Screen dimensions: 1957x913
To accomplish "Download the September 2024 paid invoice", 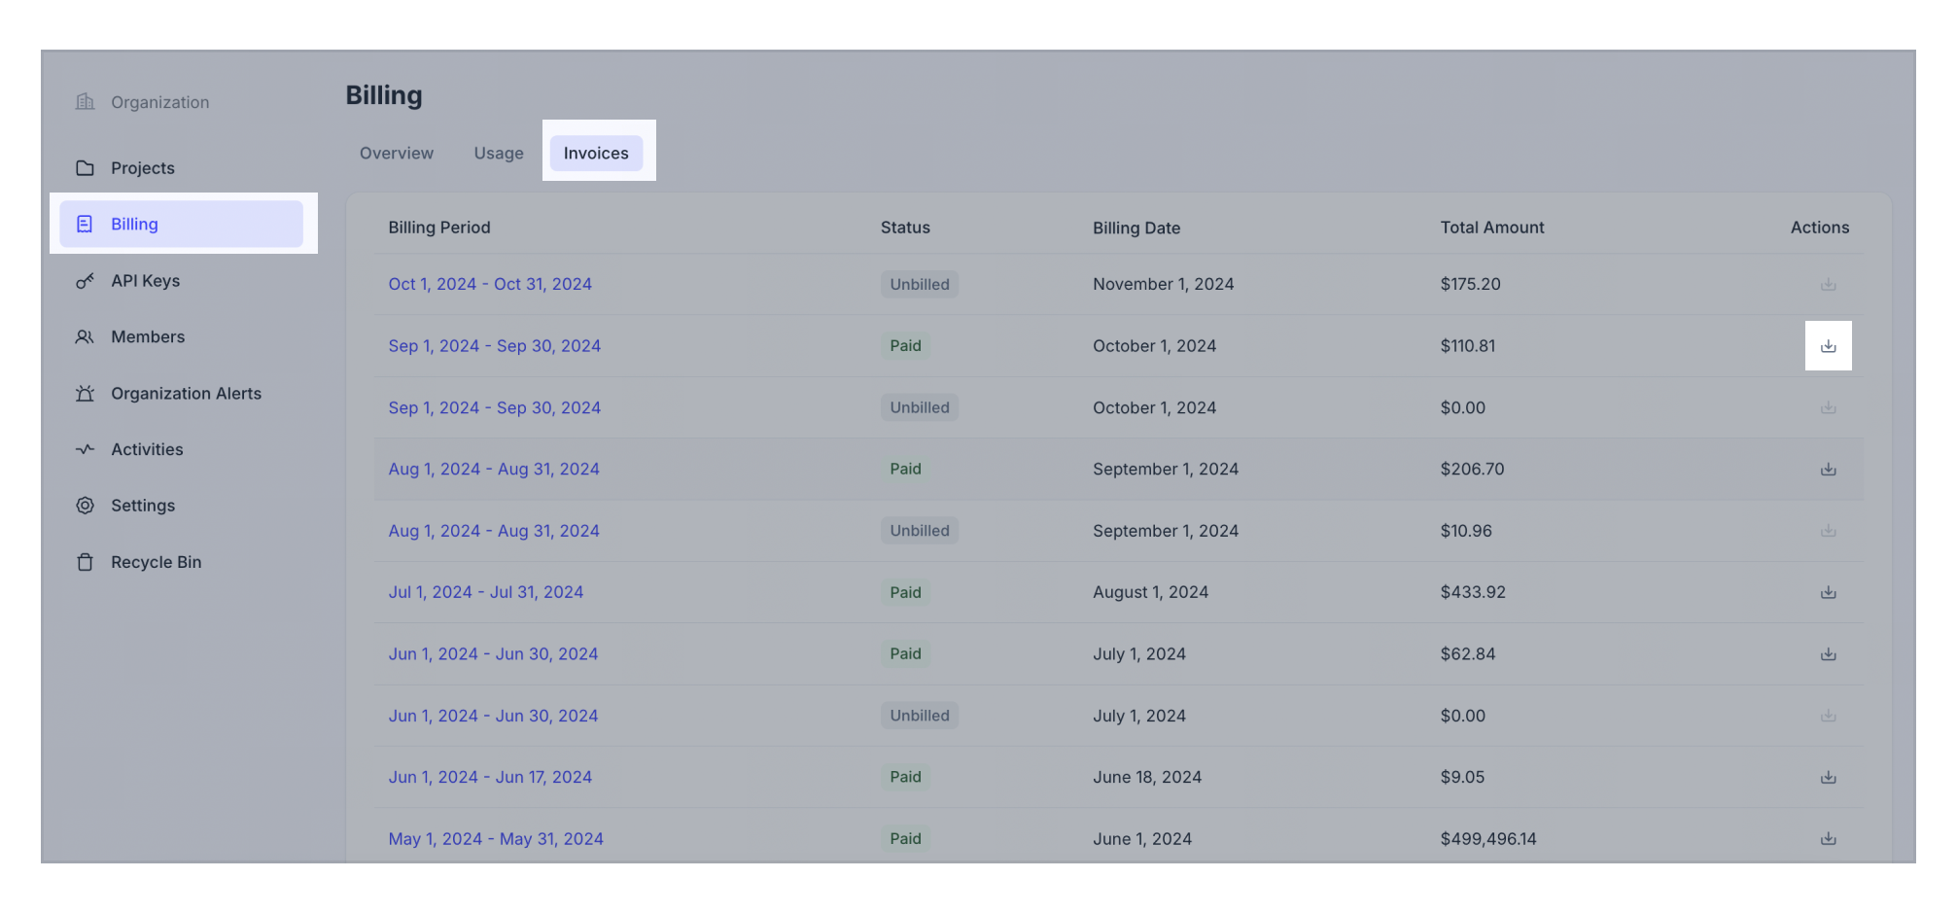I will point(1829,345).
